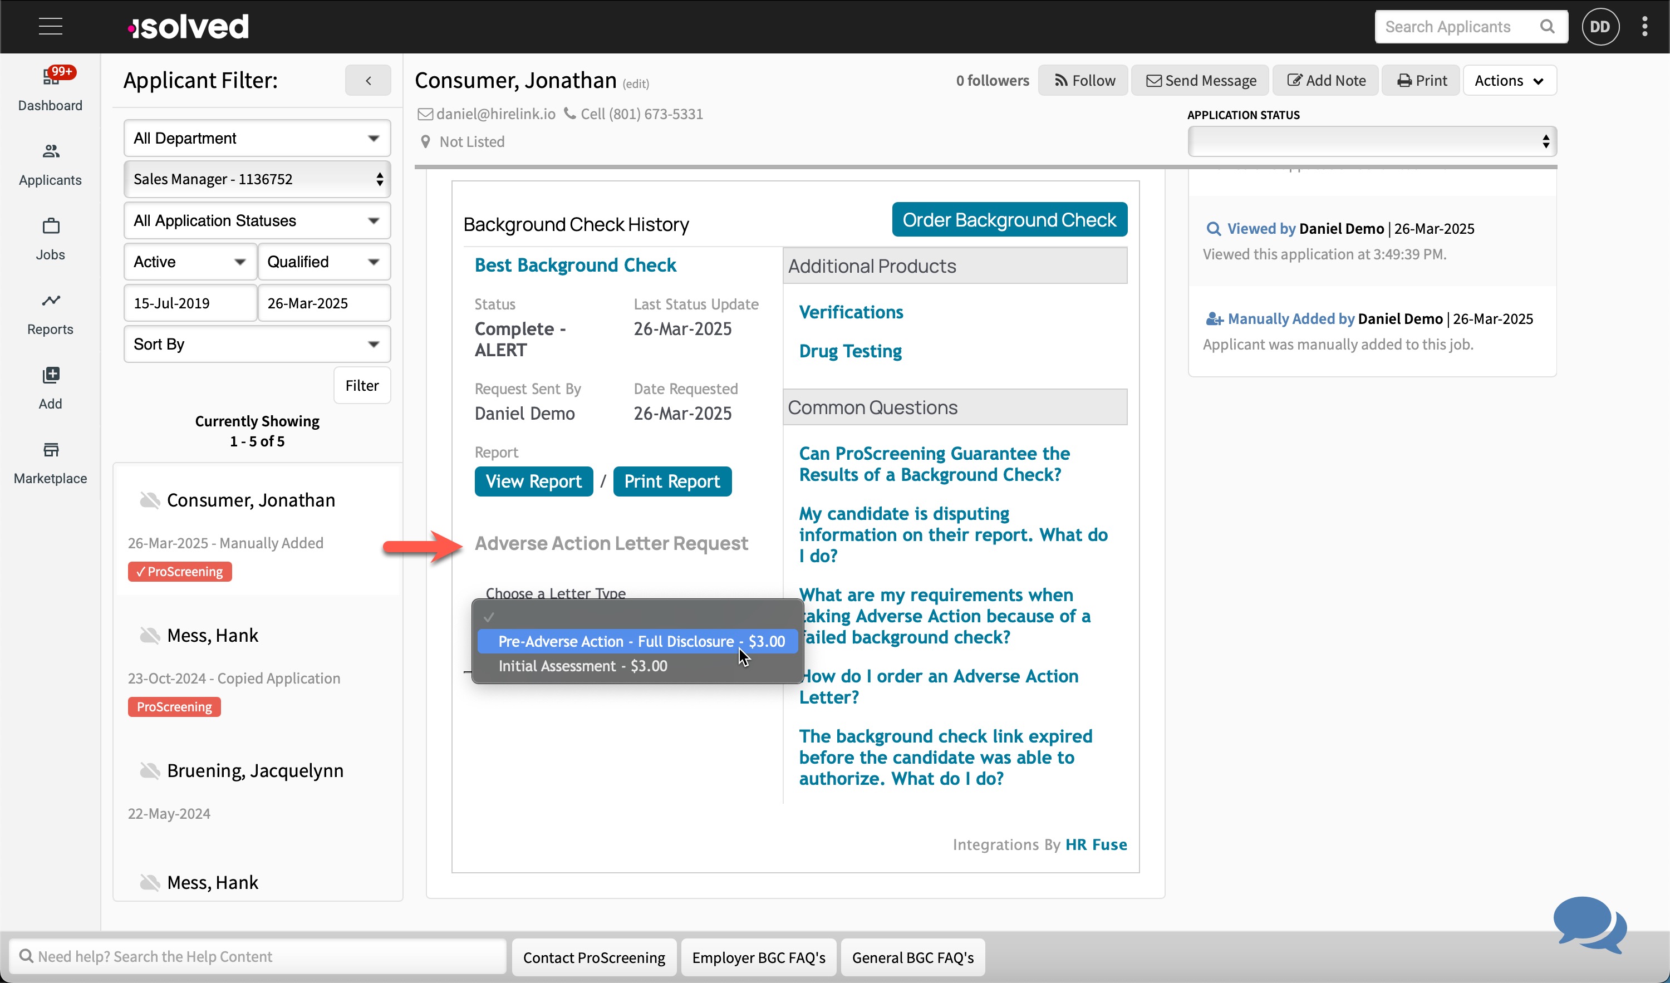Open the live chat bubble
Screen dimensions: 1670x983
point(1589,925)
